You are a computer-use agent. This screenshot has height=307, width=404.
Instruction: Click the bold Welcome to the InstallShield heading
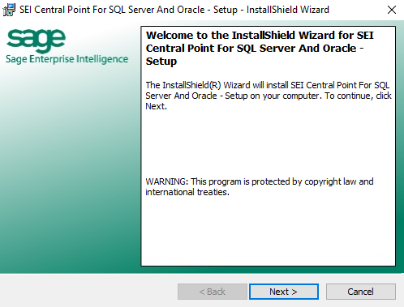(x=260, y=49)
